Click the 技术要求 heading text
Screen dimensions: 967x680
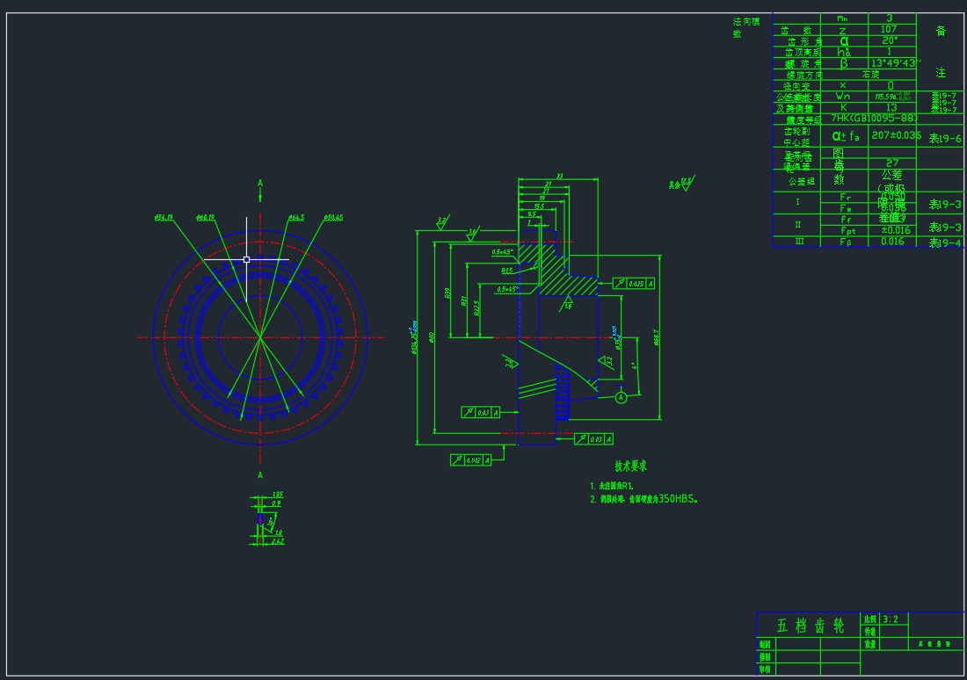(630, 467)
